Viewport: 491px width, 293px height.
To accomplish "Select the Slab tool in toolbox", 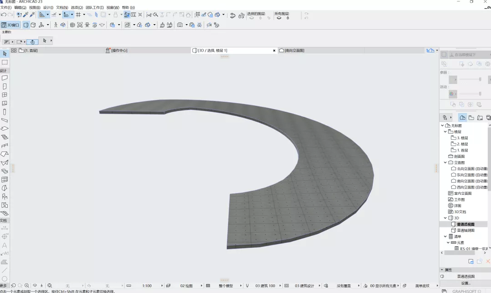I will (5, 129).
